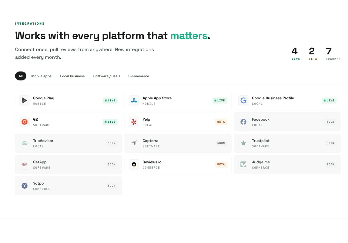Viewport: 348px width, 243px height.
Task: Click the "Yotpo" card title
Action: (38, 183)
